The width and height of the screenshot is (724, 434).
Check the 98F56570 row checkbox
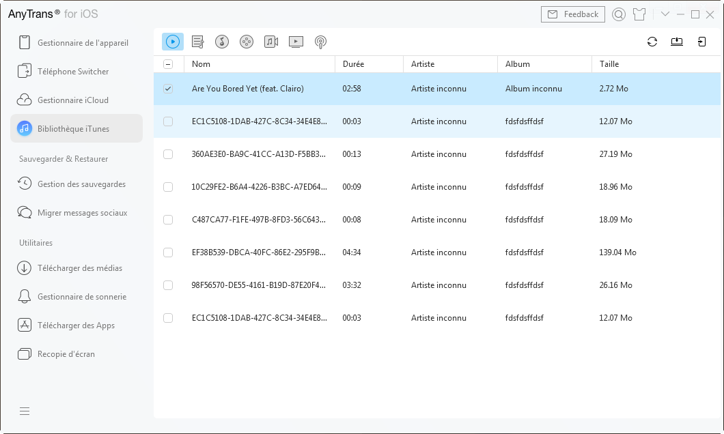pos(168,285)
